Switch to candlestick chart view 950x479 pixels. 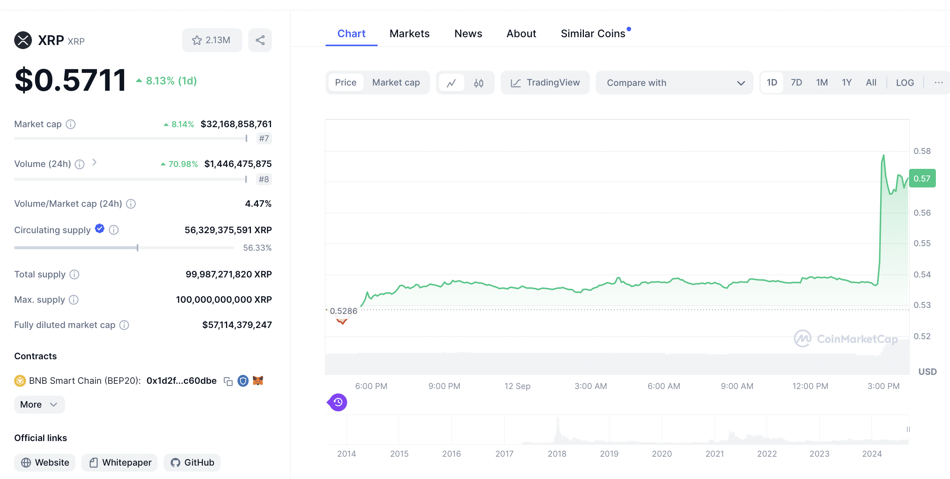point(479,83)
